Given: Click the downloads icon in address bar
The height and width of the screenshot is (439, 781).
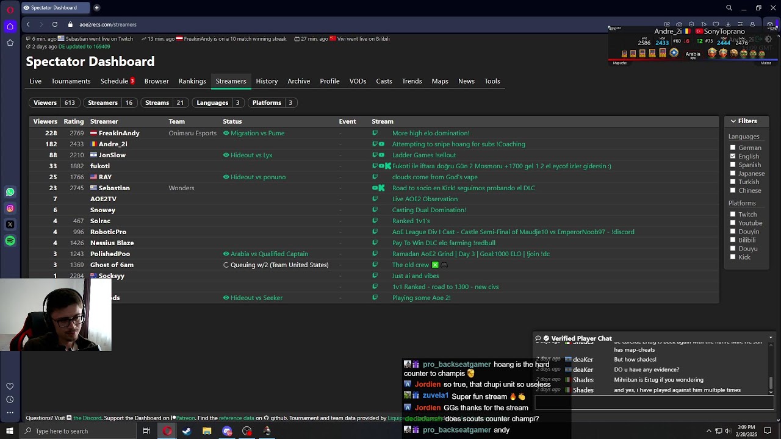Looking at the screenshot, I should (728, 24).
